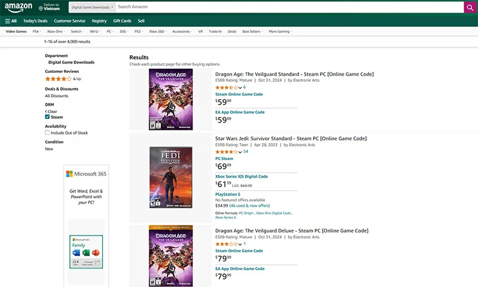Open Star Wars Jedi Survivor star rating
Viewport: 478px width, 287px height.
(x=229, y=152)
